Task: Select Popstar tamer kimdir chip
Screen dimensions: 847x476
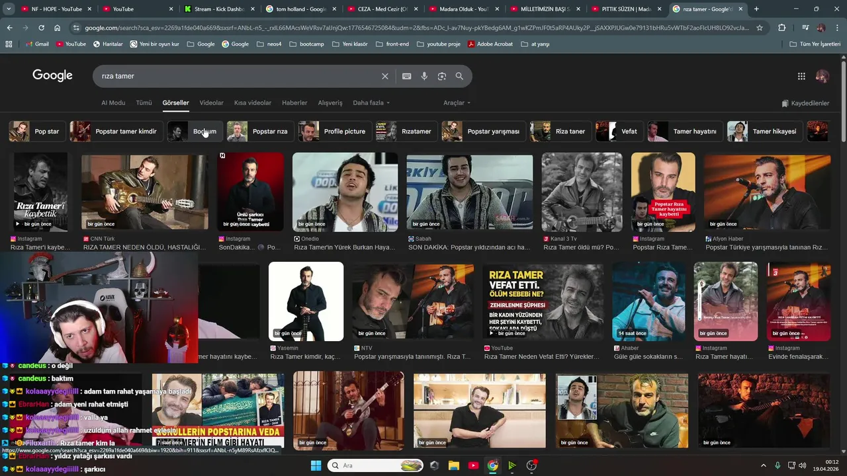Action: coord(116,132)
